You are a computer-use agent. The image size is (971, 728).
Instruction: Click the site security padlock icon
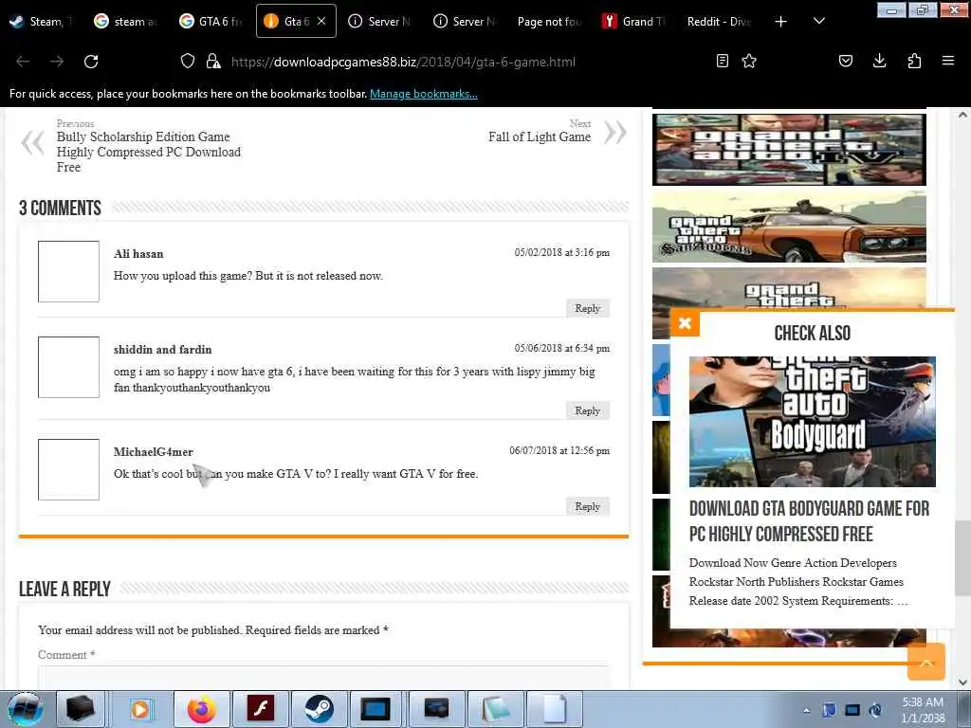pyautogui.click(x=213, y=61)
